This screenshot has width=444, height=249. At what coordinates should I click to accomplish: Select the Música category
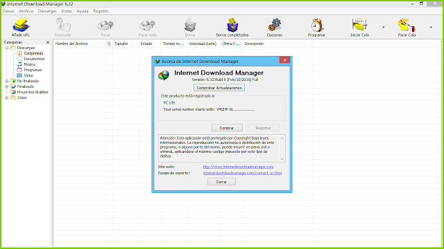(29, 64)
